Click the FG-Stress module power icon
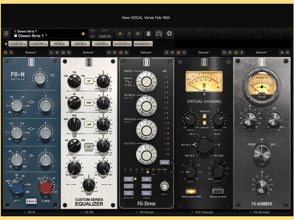The image size is (294, 220). point(121,53)
